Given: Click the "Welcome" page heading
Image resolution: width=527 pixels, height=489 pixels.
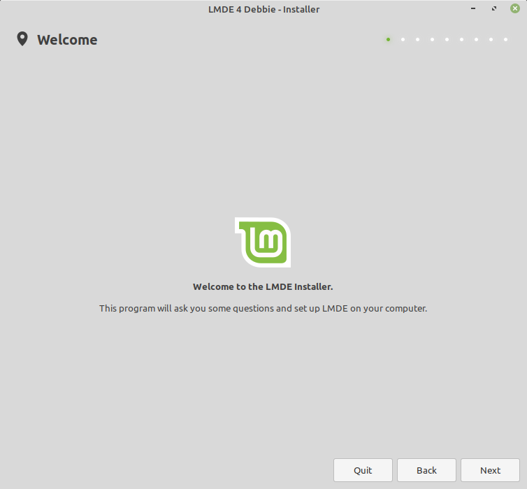Looking at the screenshot, I should (67, 40).
